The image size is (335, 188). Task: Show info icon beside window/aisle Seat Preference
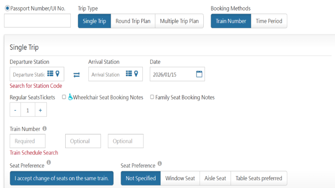click(160, 163)
